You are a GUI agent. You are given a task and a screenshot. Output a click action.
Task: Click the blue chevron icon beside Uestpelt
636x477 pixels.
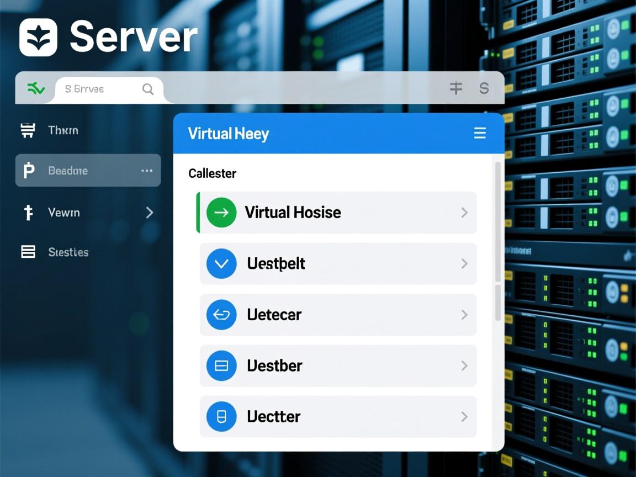(221, 263)
